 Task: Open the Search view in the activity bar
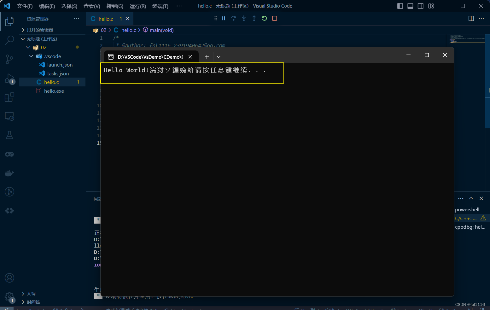coord(9,40)
